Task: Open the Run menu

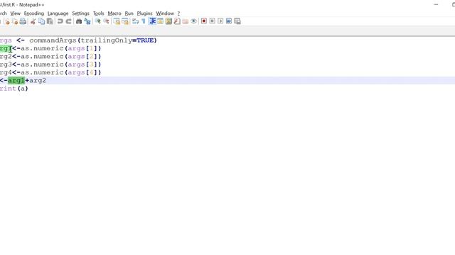Action: coord(129,13)
